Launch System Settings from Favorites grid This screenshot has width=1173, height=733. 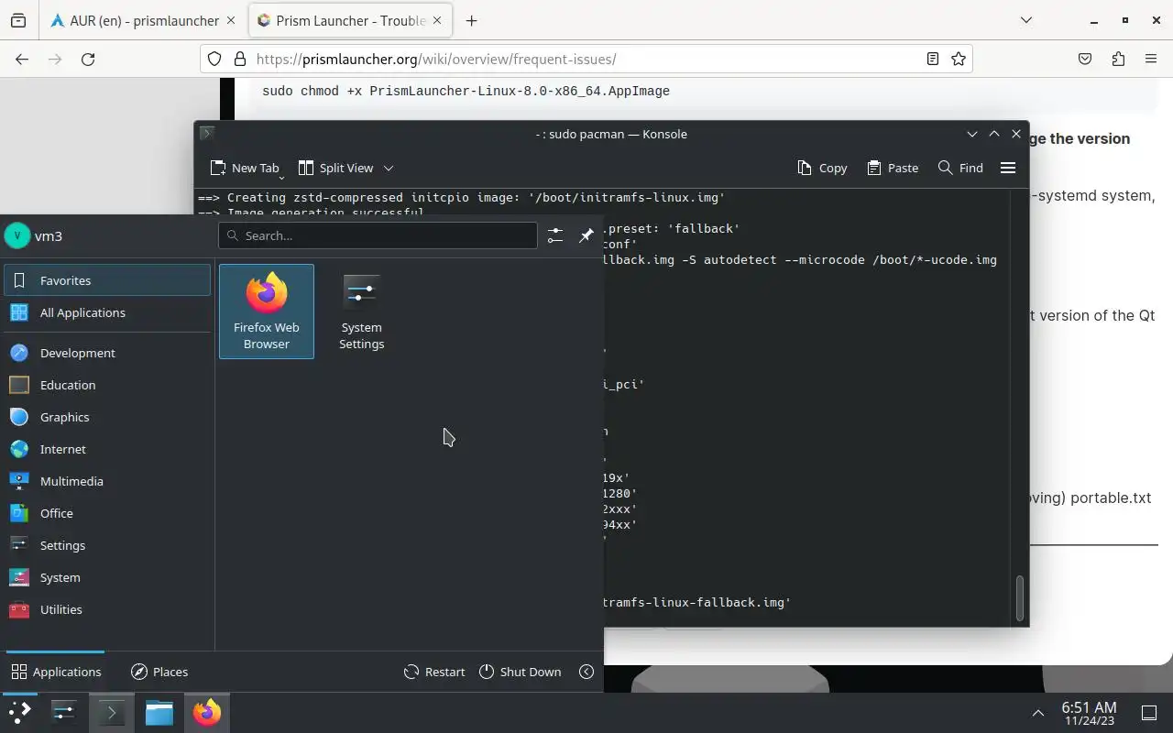coord(362,312)
